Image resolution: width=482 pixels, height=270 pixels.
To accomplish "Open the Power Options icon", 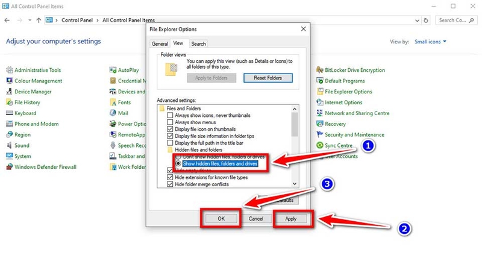I will coord(113,124).
